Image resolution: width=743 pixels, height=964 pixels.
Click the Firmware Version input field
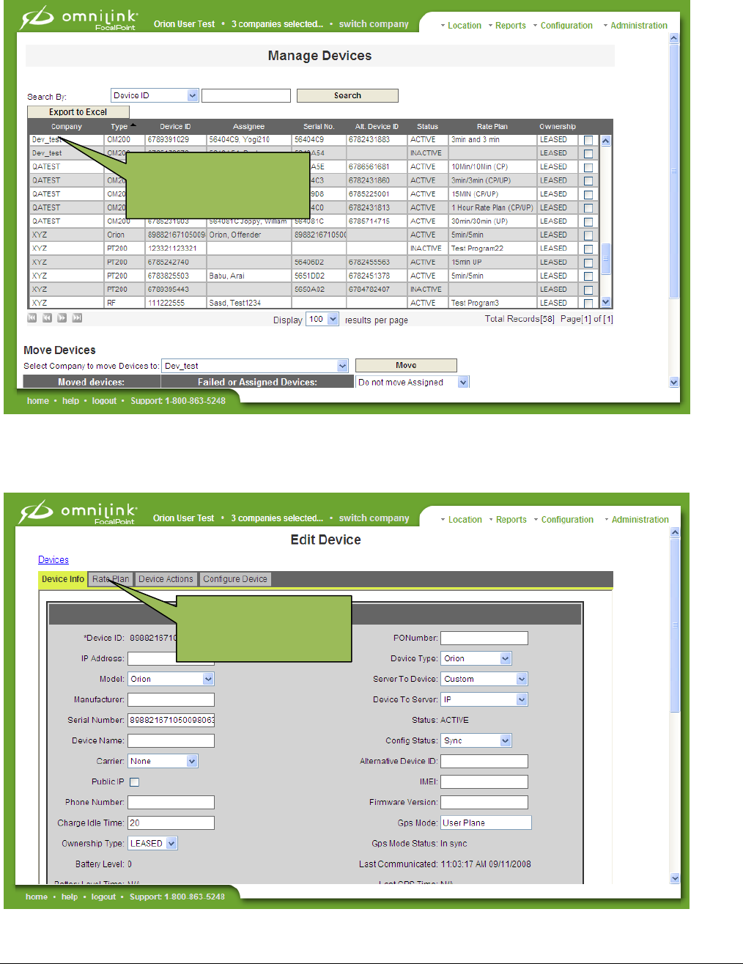point(484,802)
